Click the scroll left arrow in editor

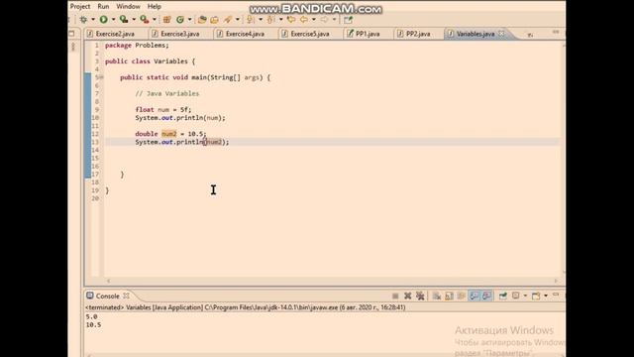tap(108, 281)
